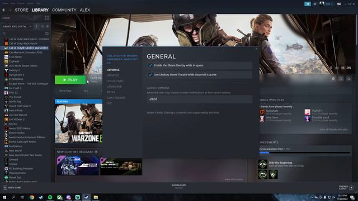Go back with the left arrow

click(x=4, y=10)
